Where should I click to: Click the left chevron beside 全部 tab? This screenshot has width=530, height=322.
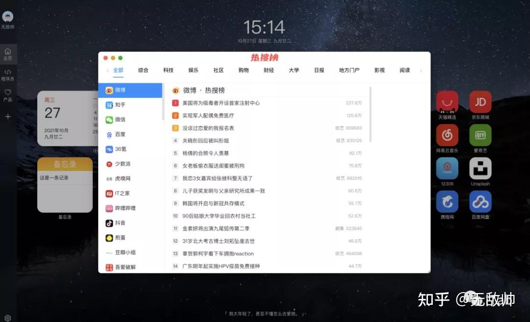pos(107,70)
